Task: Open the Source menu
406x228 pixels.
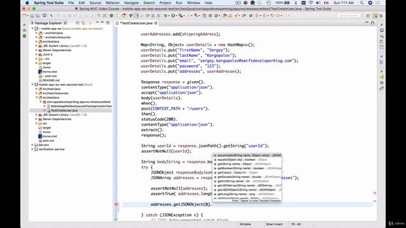Action: tap(95, 3)
